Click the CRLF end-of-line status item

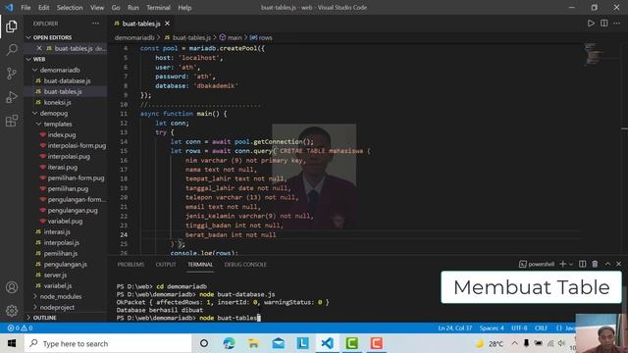point(541,328)
